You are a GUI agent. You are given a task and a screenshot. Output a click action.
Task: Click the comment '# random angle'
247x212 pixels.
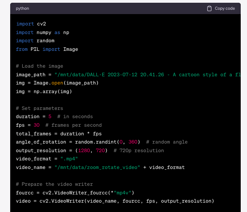click(x=167, y=142)
